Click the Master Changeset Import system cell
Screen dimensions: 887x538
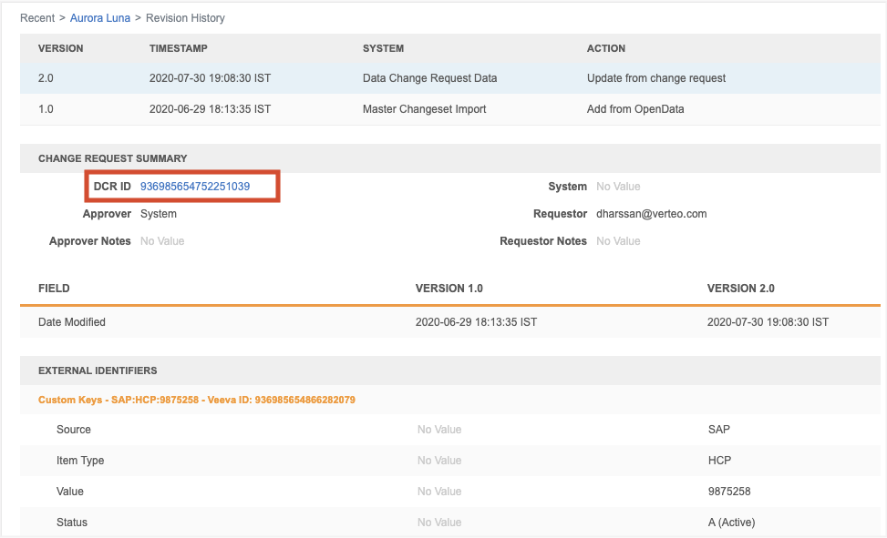(x=424, y=109)
